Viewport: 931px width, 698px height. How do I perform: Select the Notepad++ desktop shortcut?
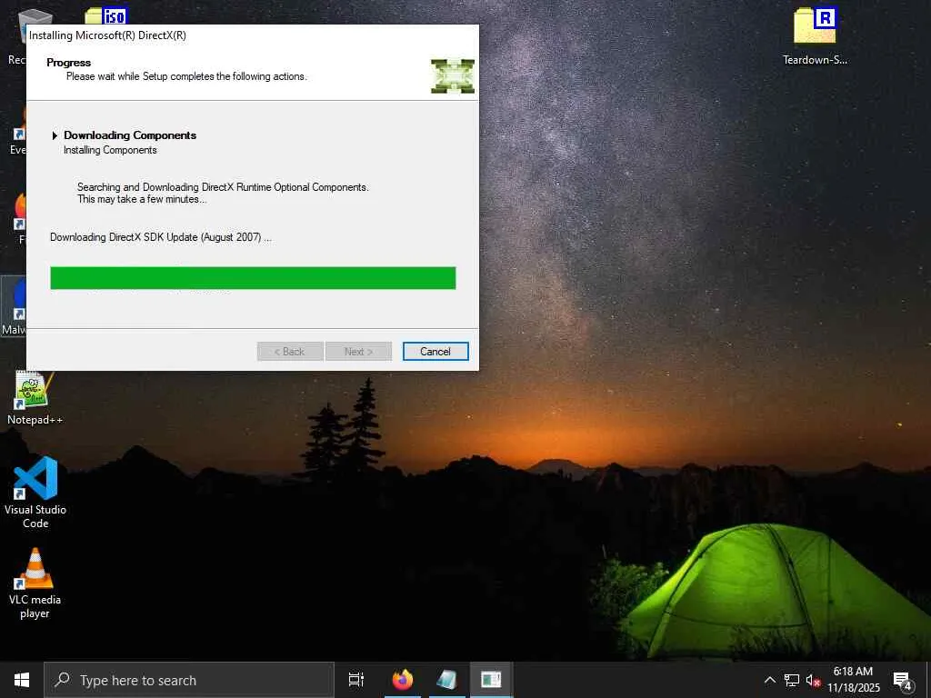35,398
